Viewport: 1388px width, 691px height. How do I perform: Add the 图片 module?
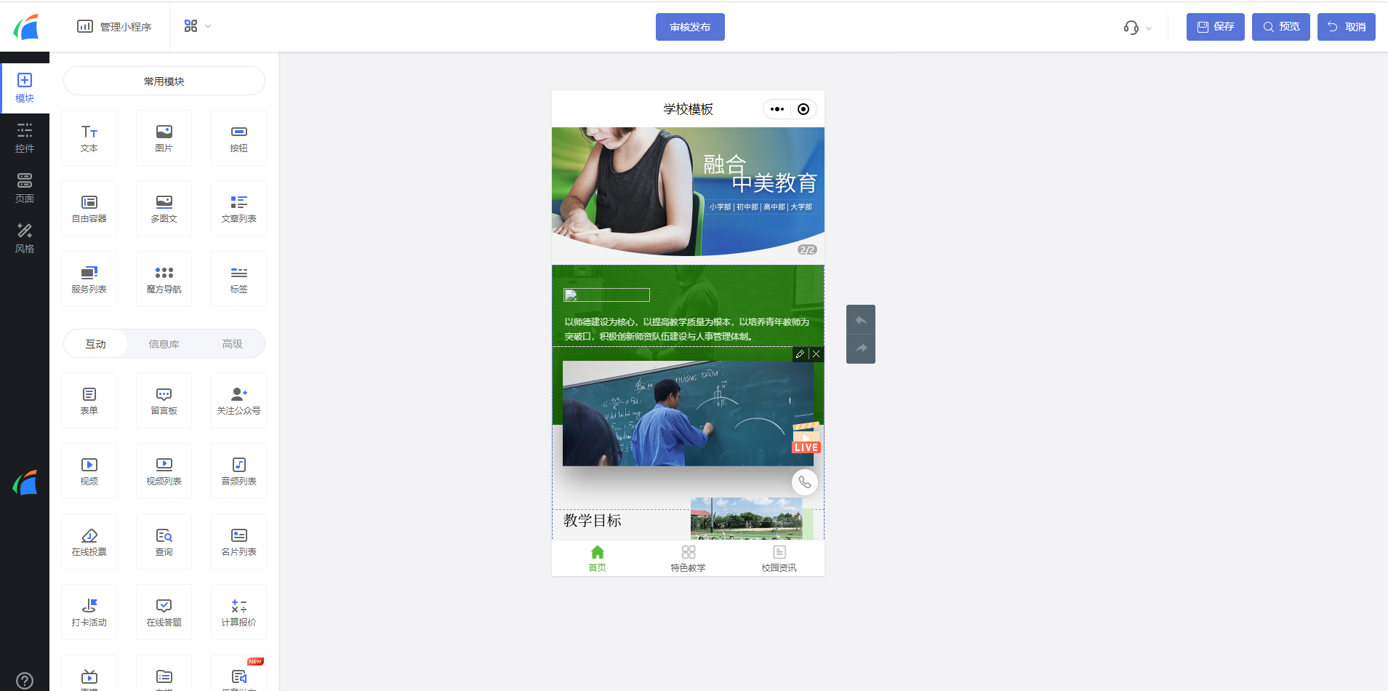click(164, 138)
